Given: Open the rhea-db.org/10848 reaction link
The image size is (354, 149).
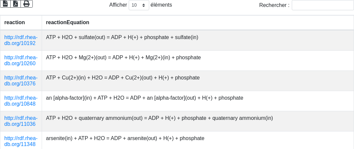Looking at the screenshot, I should [x=21, y=101].
